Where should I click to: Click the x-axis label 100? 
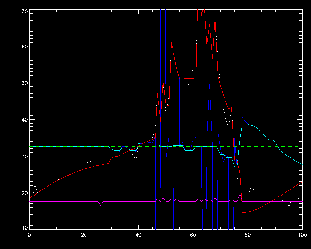(x=302, y=235)
